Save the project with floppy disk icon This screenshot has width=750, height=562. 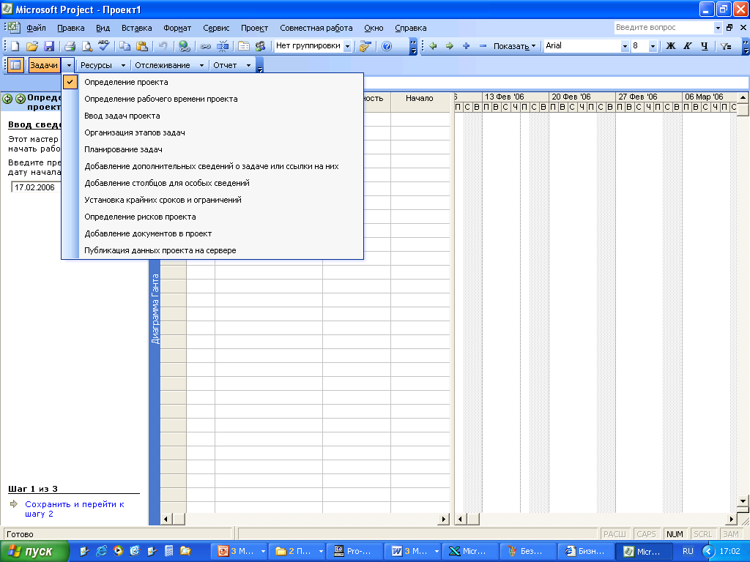49,46
